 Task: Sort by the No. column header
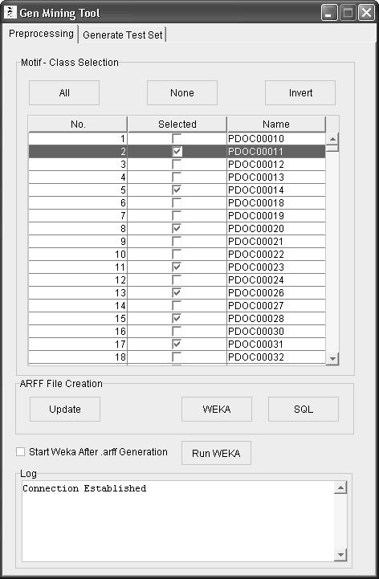[78, 124]
